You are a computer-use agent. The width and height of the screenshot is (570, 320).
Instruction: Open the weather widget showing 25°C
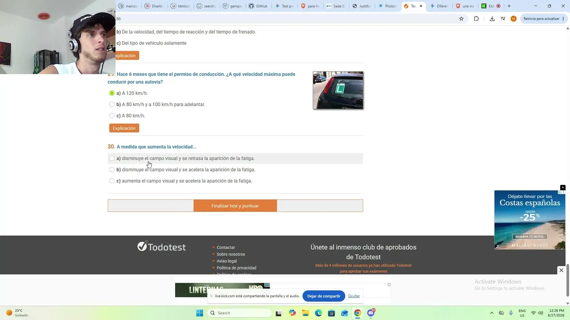pos(17,313)
